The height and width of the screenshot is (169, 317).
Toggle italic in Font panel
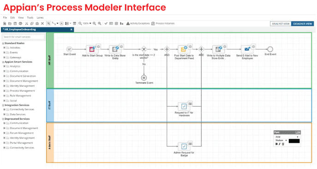point(280,144)
